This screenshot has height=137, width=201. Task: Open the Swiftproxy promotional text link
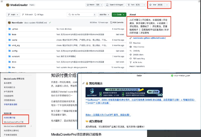point(141,101)
